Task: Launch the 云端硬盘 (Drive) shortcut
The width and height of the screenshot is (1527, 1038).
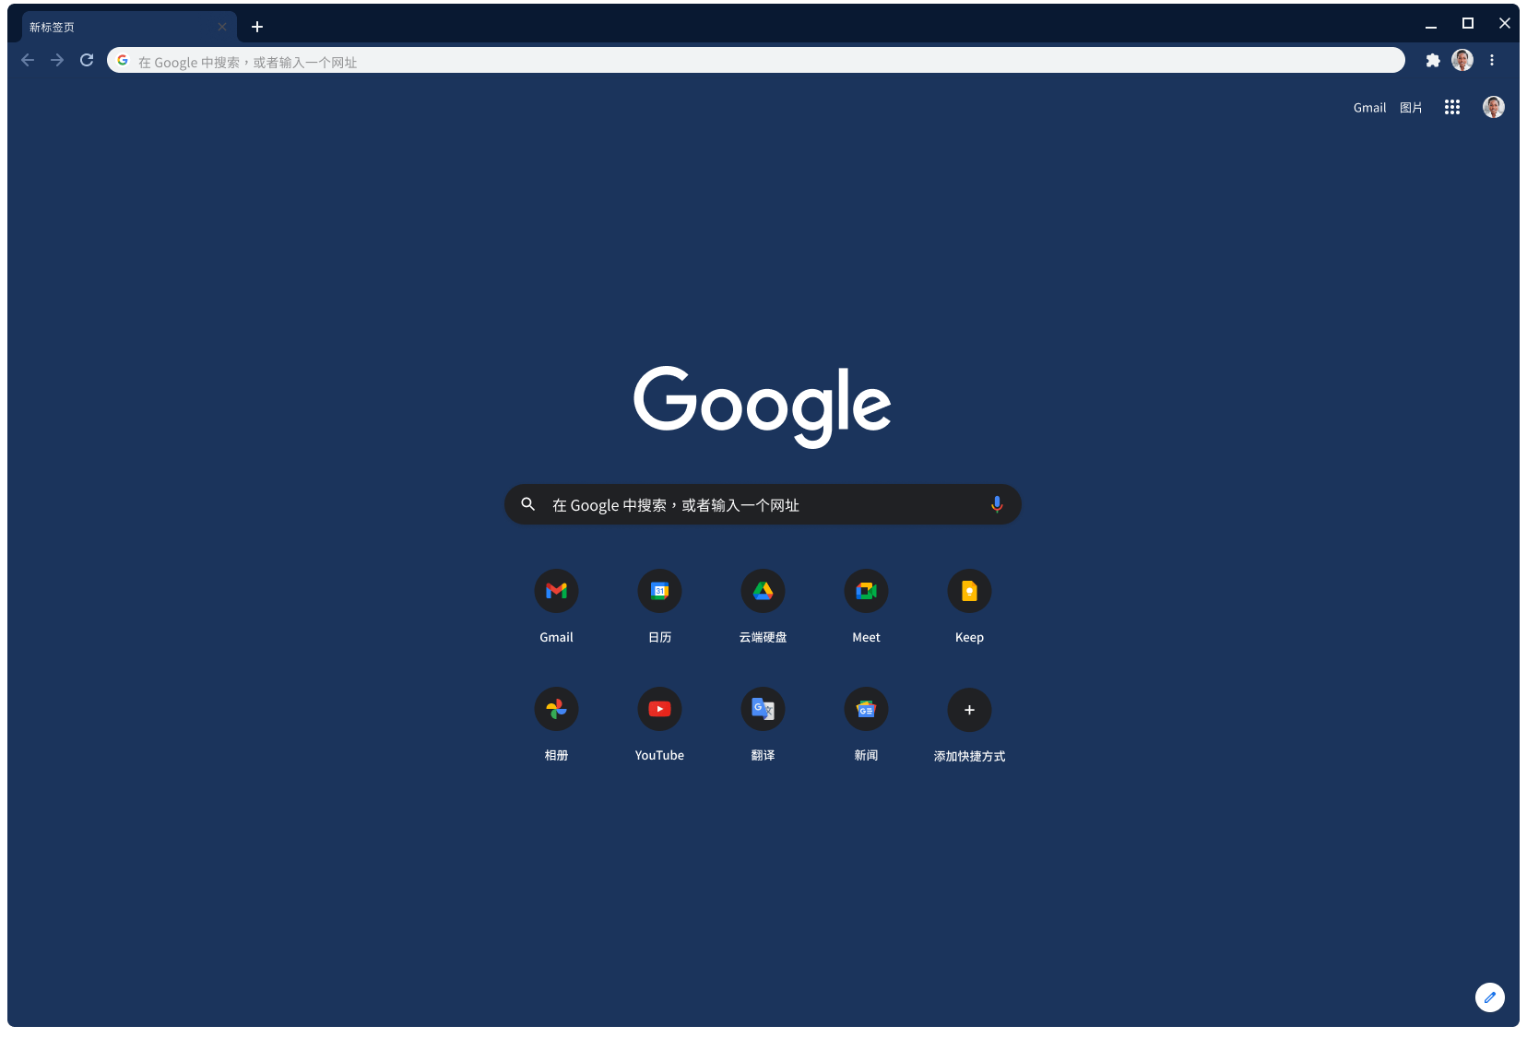Action: point(763,591)
